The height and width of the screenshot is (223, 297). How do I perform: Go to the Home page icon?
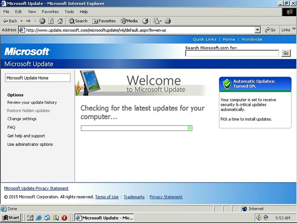click(60, 21)
